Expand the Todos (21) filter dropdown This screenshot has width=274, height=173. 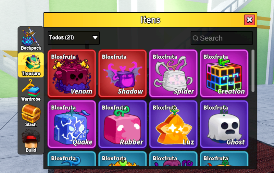point(74,38)
